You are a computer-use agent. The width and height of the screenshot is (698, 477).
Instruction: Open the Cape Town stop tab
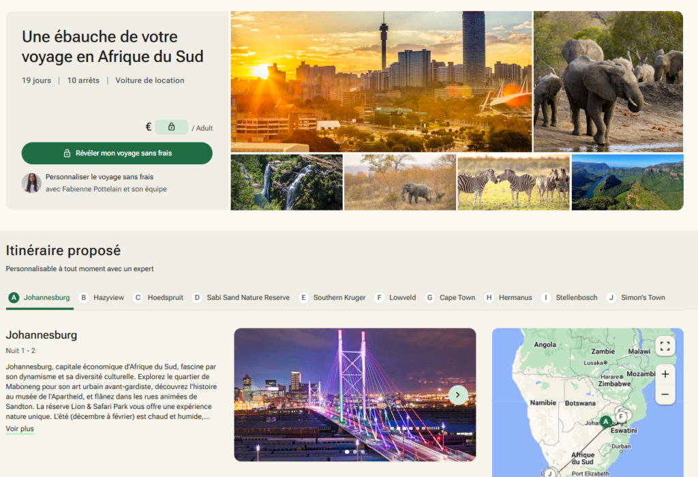point(450,298)
